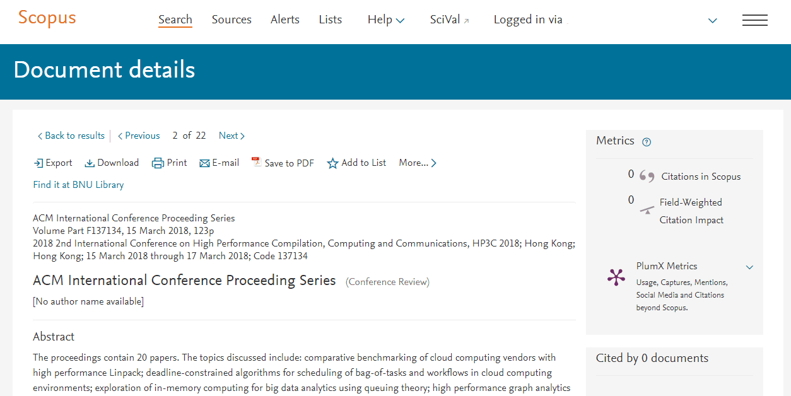Expand the account dropdown chevron in header
Image resolution: width=791 pixels, height=396 pixels.
click(712, 21)
